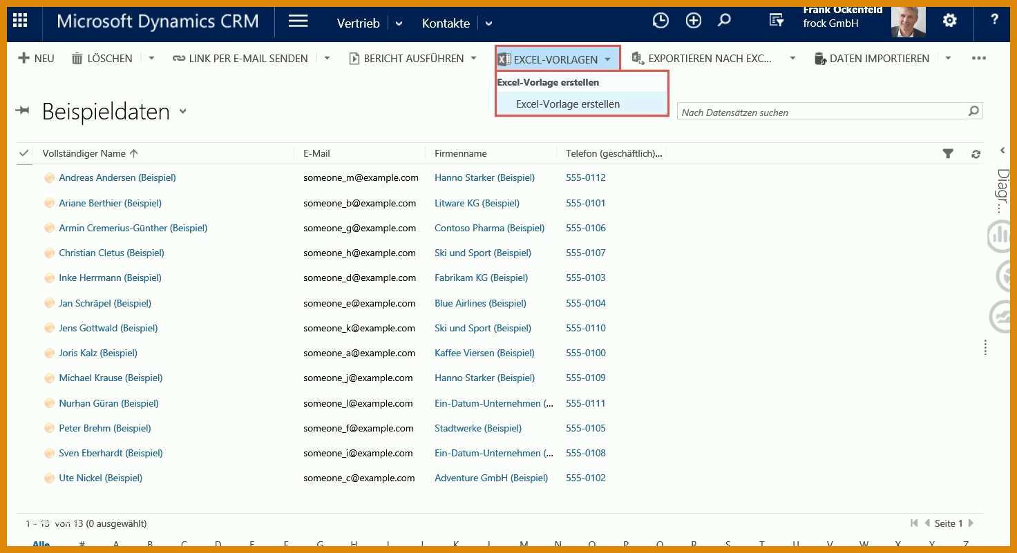Open contact Andreas Andersen (Beispiel)
The width and height of the screenshot is (1017, 553).
tap(117, 178)
